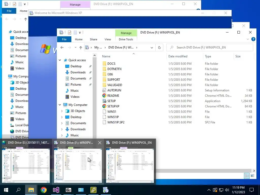Viewport: 260px width, 195px height.
Task: Click the Back arrow in front Explorer
Action: coord(62,47)
